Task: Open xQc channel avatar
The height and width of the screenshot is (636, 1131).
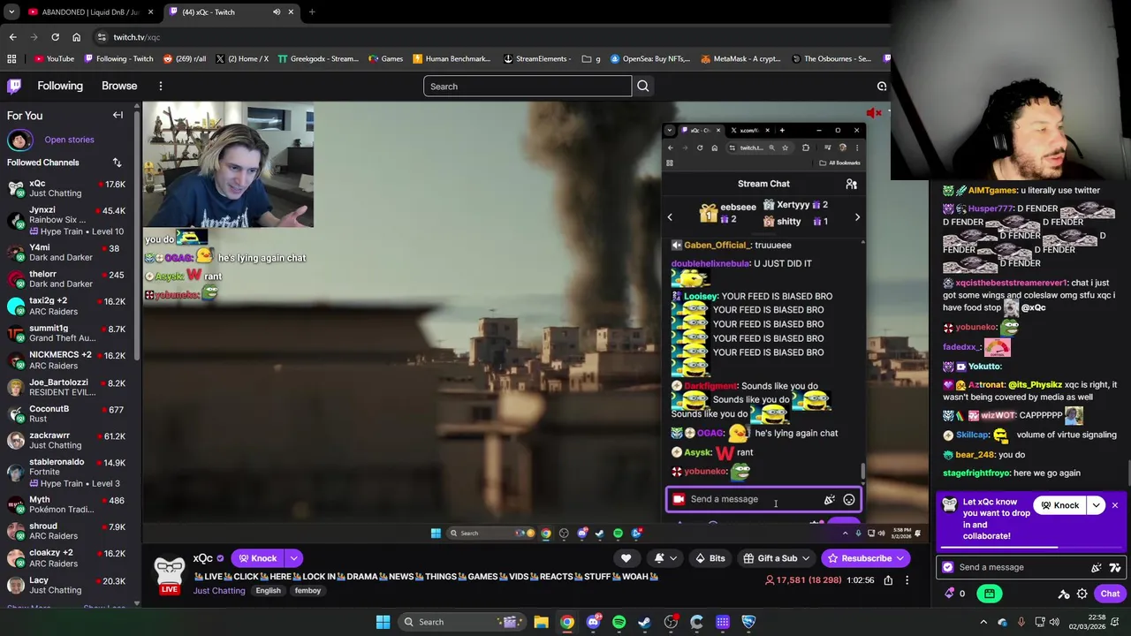Action: pyautogui.click(x=170, y=571)
